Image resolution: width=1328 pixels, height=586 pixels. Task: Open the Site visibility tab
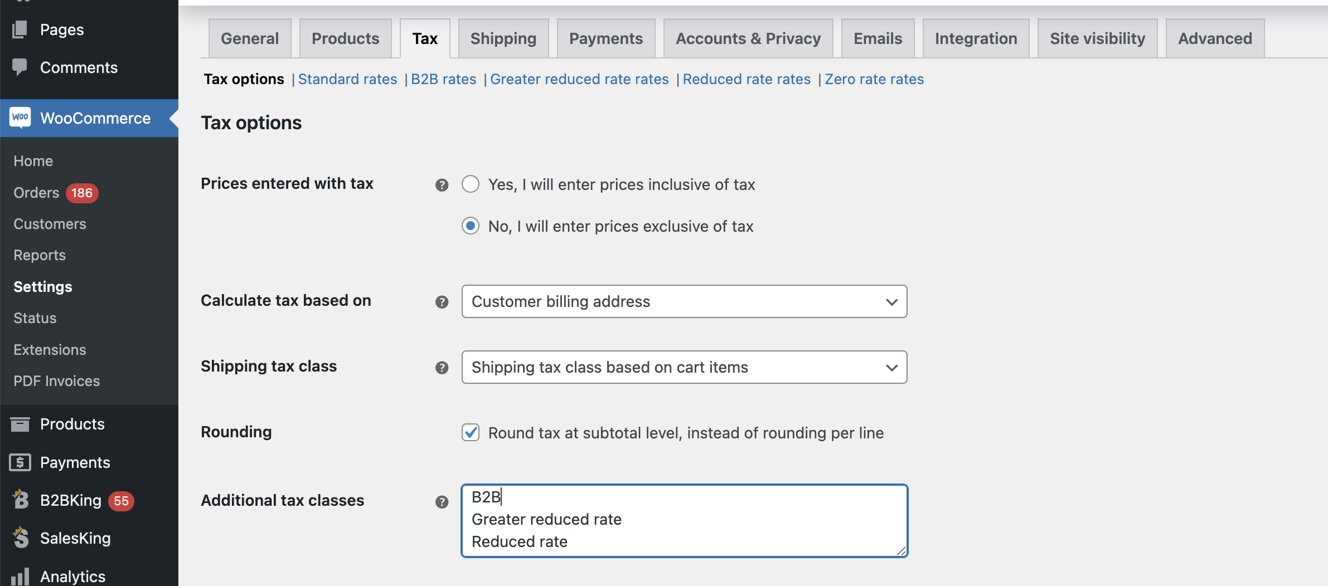(1098, 38)
